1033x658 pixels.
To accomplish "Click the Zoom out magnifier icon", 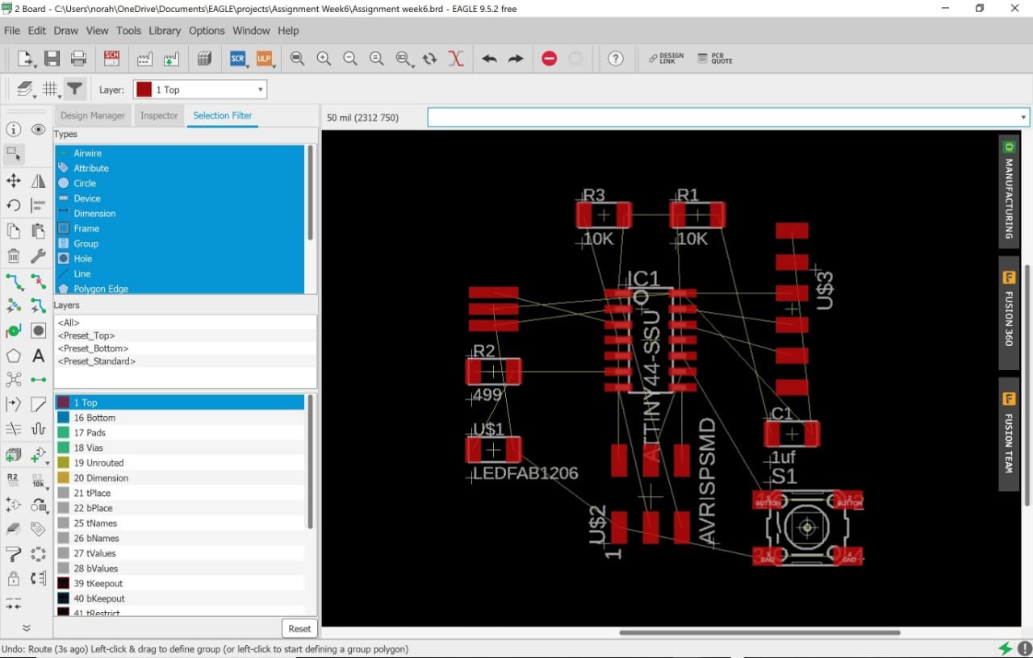I will (x=350, y=59).
